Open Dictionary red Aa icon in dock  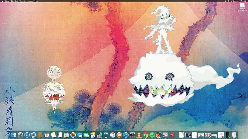click(x=172, y=135)
